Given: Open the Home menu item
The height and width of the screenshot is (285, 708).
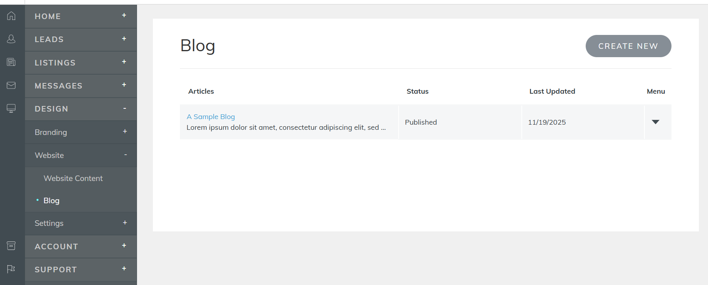Looking at the screenshot, I should click(x=81, y=16).
